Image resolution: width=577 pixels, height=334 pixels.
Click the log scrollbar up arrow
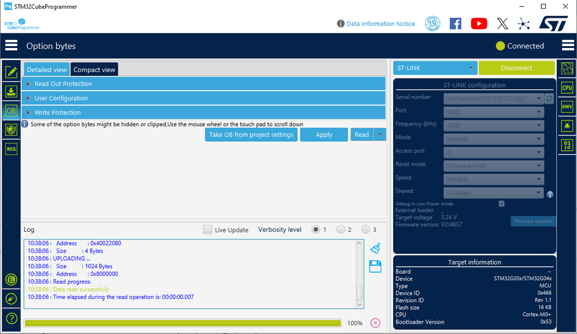coord(360,243)
